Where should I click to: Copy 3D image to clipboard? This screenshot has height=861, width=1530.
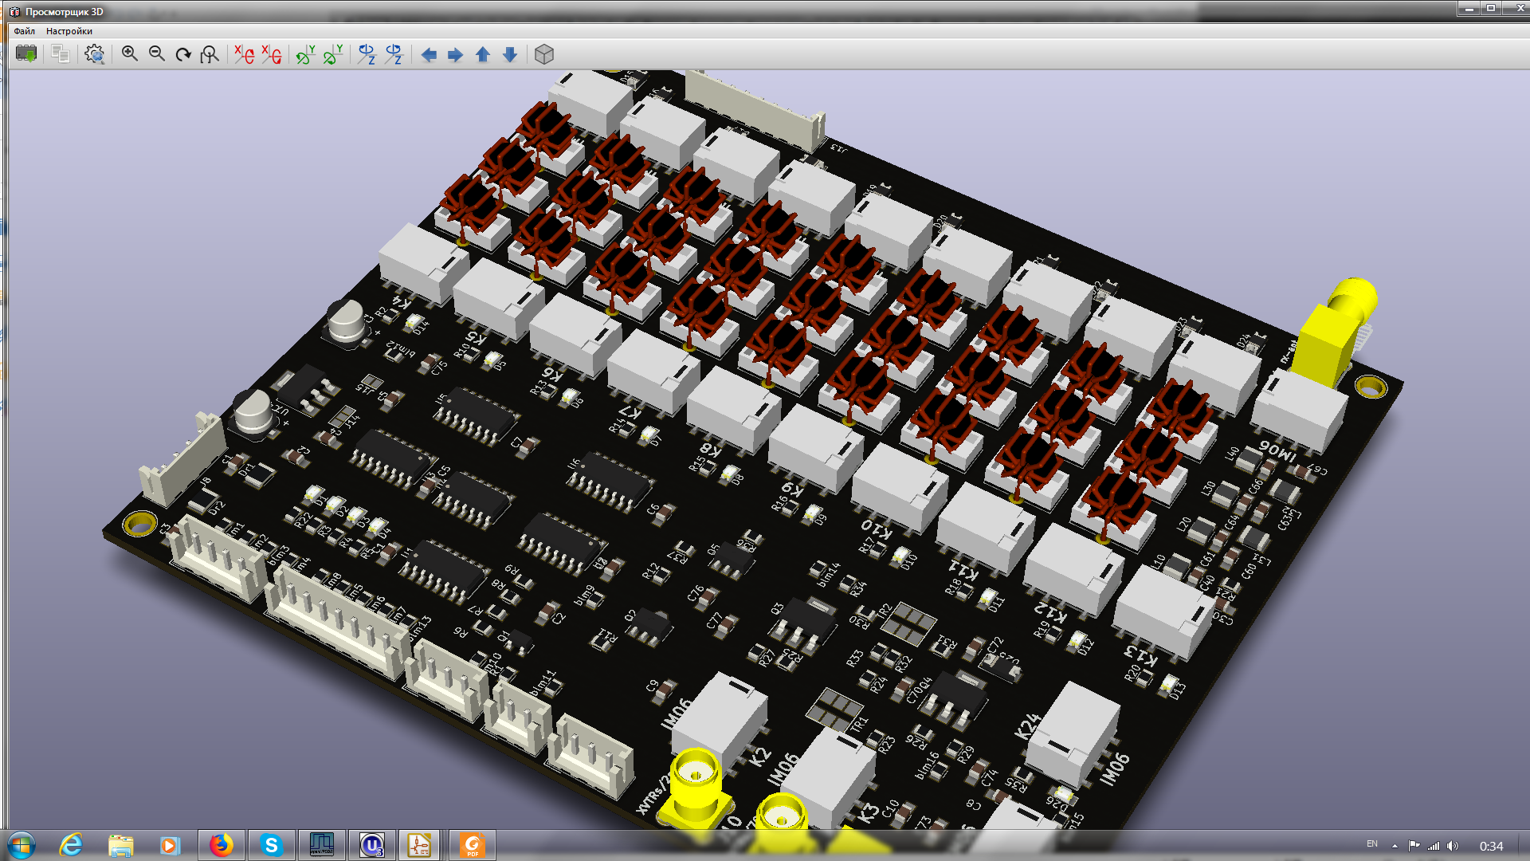pyautogui.click(x=60, y=54)
